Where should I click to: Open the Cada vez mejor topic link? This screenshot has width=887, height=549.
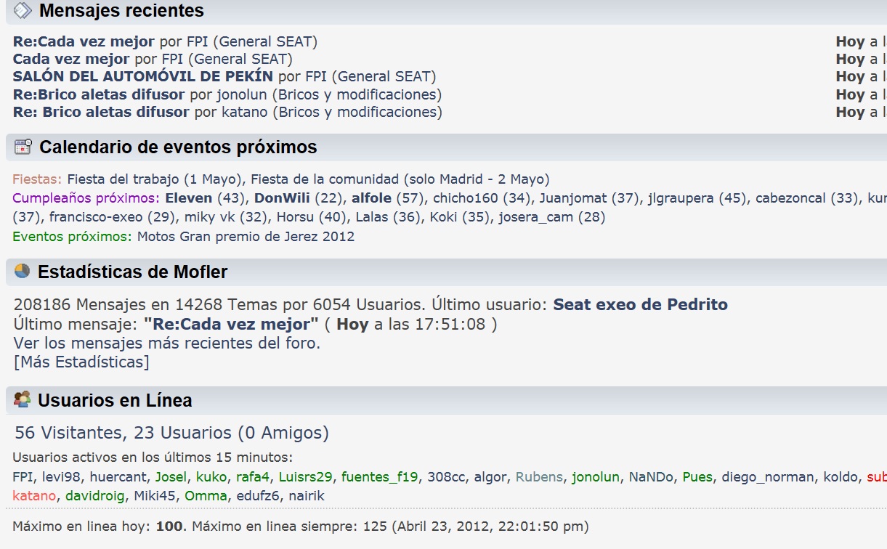point(71,59)
